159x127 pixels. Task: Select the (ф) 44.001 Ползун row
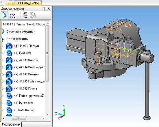[x=27, y=46]
